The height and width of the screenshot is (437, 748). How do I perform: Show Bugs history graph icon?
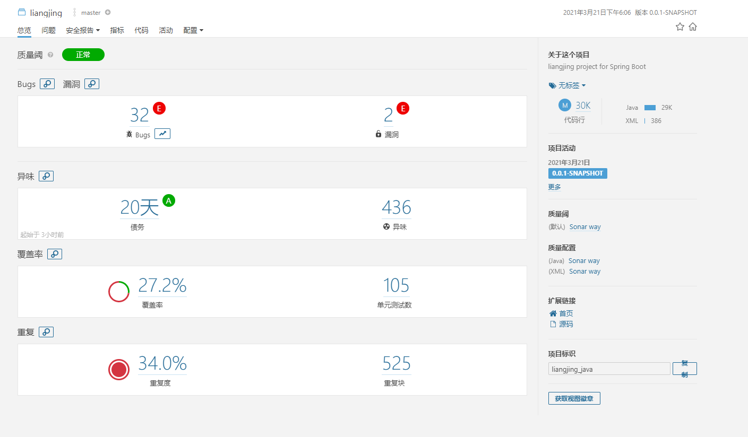click(x=162, y=134)
